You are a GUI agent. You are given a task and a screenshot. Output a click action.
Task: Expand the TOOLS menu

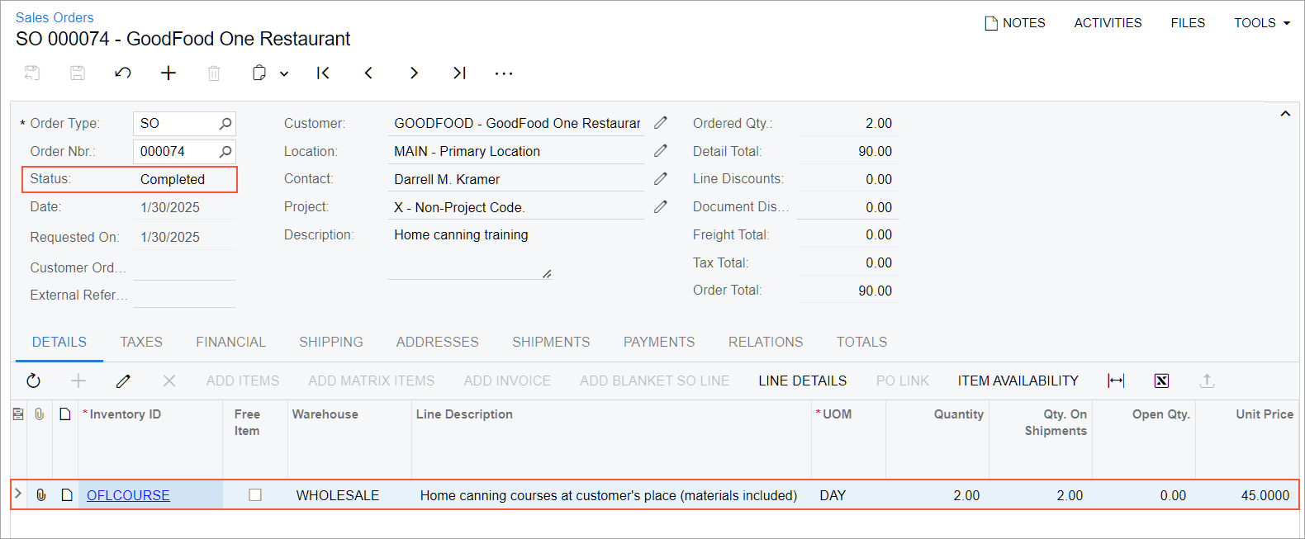tap(1261, 23)
